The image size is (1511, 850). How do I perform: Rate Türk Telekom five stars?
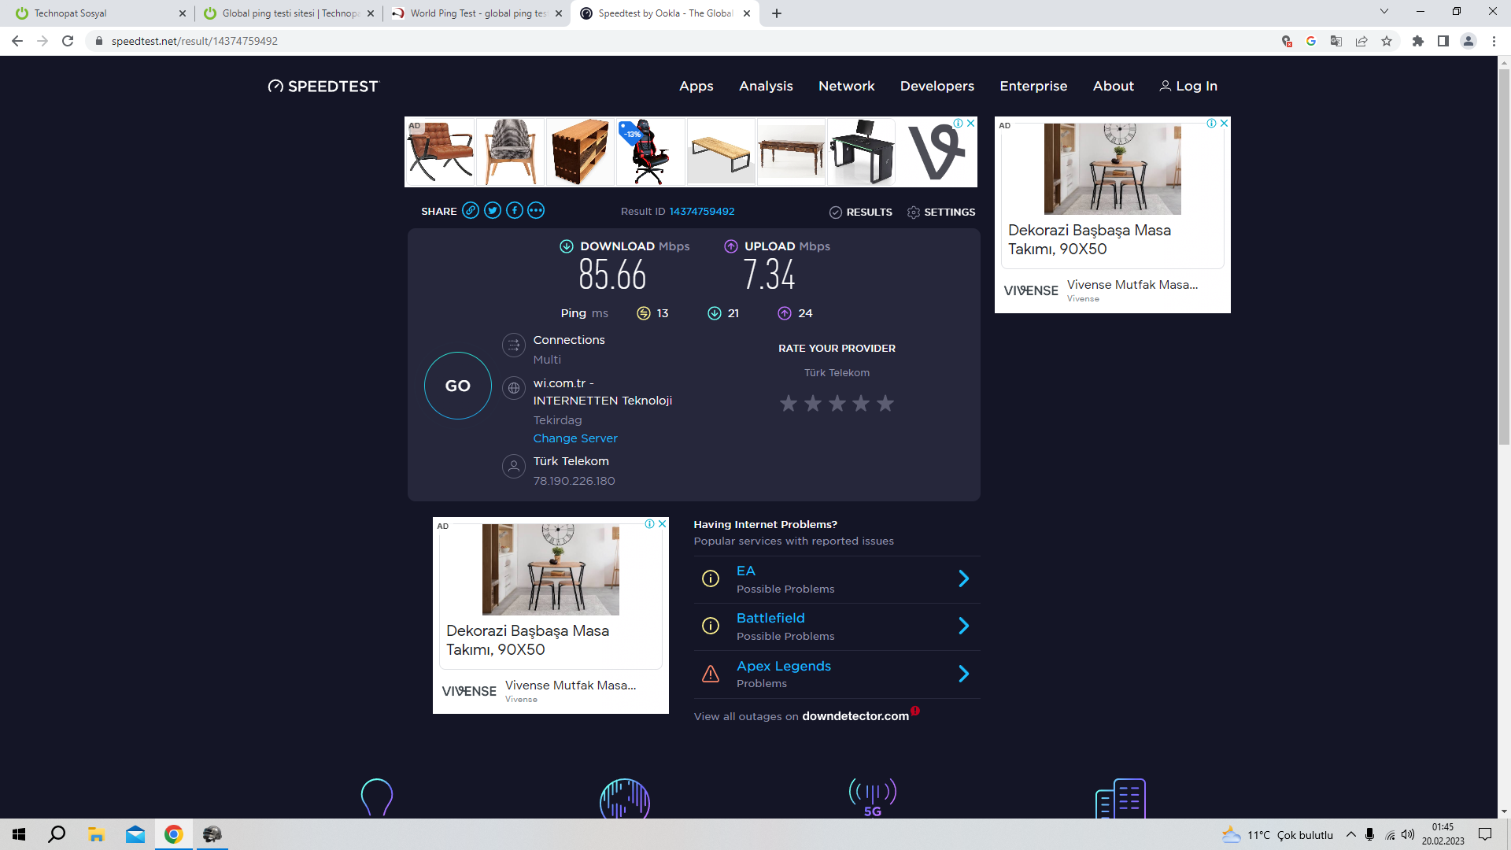(x=885, y=404)
